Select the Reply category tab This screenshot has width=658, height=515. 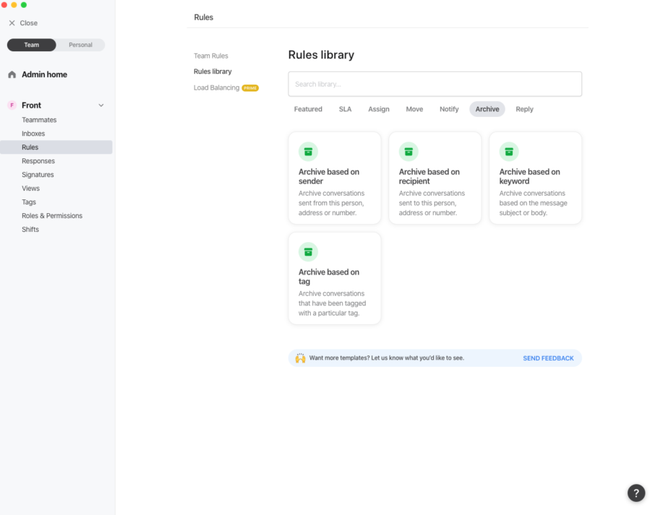(524, 109)
